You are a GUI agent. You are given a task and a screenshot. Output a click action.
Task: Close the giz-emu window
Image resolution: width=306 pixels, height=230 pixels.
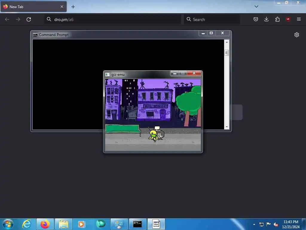pos(194,73)
